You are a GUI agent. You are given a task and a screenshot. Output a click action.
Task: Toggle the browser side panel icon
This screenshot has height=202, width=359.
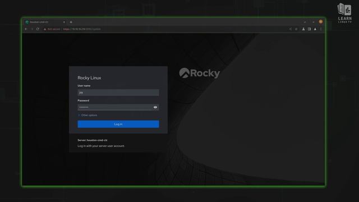point(309,29)
